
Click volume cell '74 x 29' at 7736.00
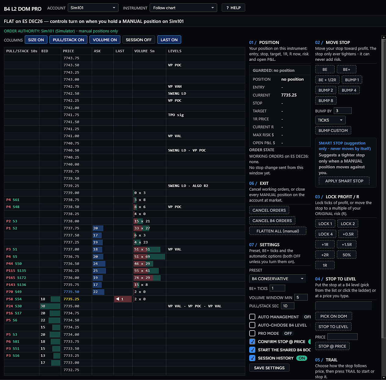(147, 278)
